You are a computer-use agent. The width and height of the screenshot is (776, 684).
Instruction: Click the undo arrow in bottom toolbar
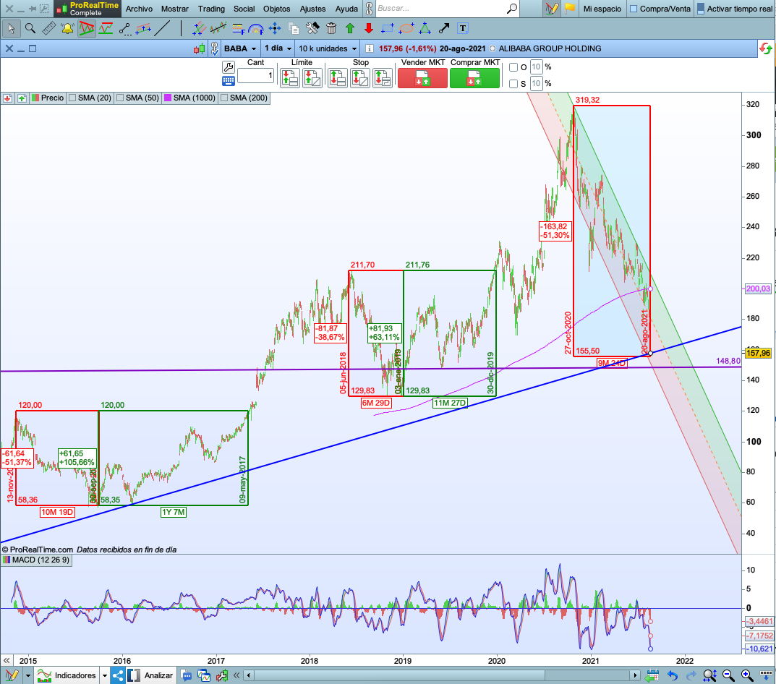pos(673,675)
